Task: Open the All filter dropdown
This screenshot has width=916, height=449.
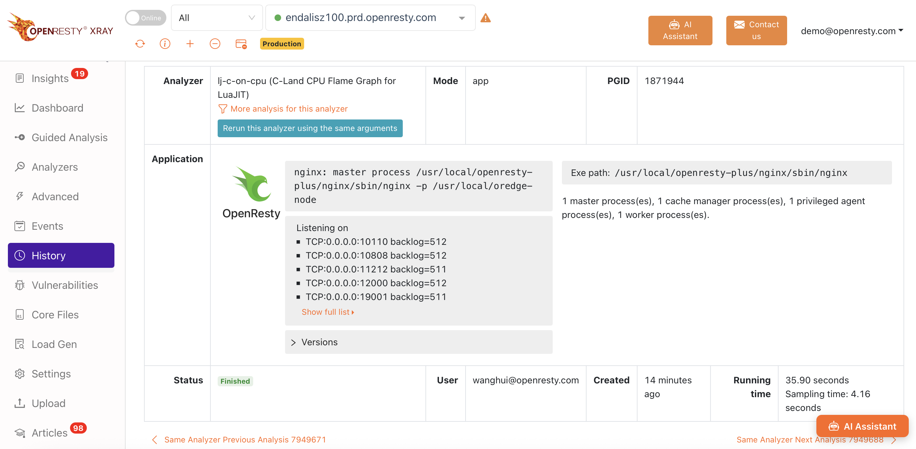Action: [x=217, y=18]
